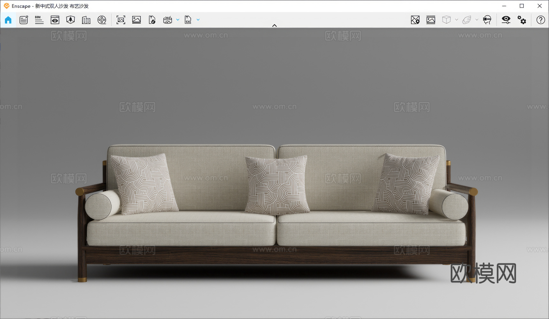Image resolution: width=549 pixels, height=319 pixels.
Task: Maximize the Enscape window
Action: [x=522, y=6]
